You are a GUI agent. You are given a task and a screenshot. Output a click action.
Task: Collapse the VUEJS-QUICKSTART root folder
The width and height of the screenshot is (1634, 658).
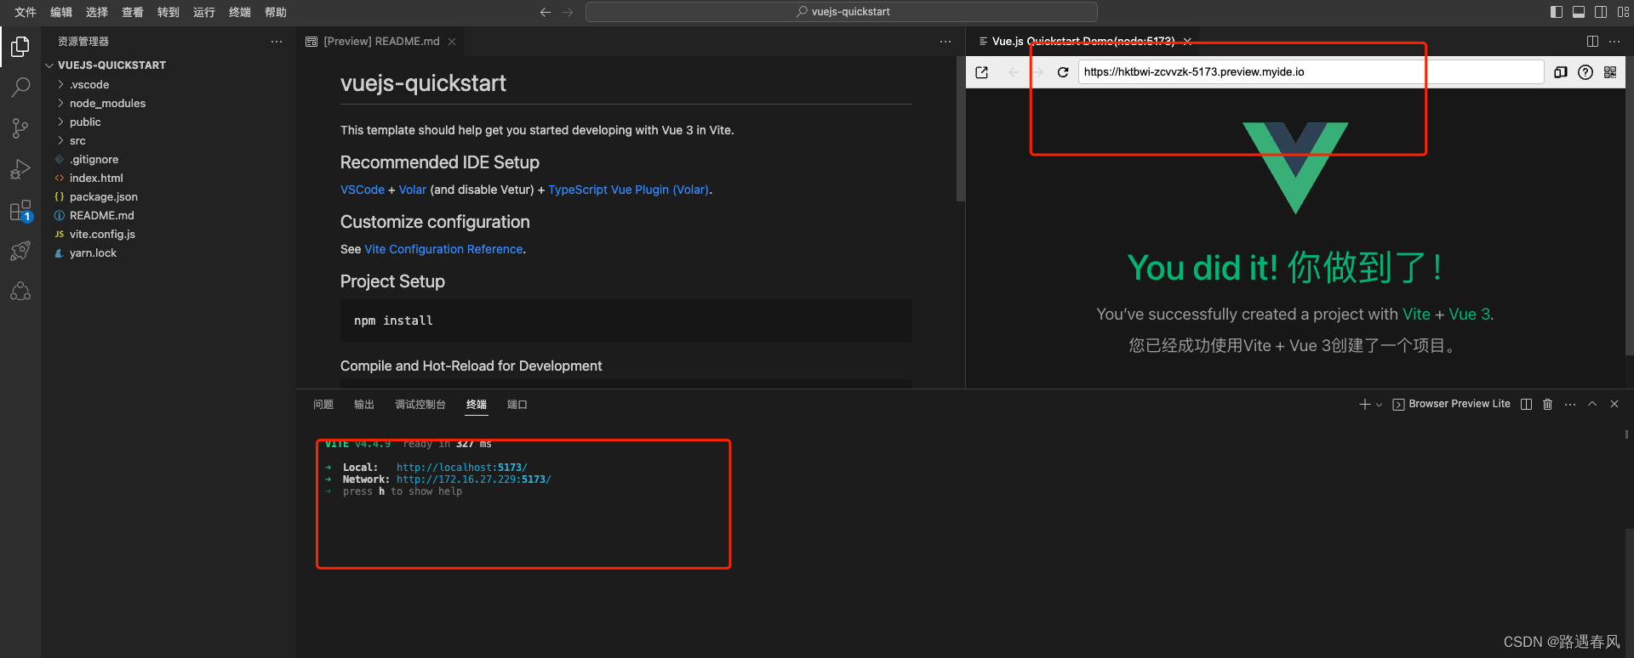point(111,65)
